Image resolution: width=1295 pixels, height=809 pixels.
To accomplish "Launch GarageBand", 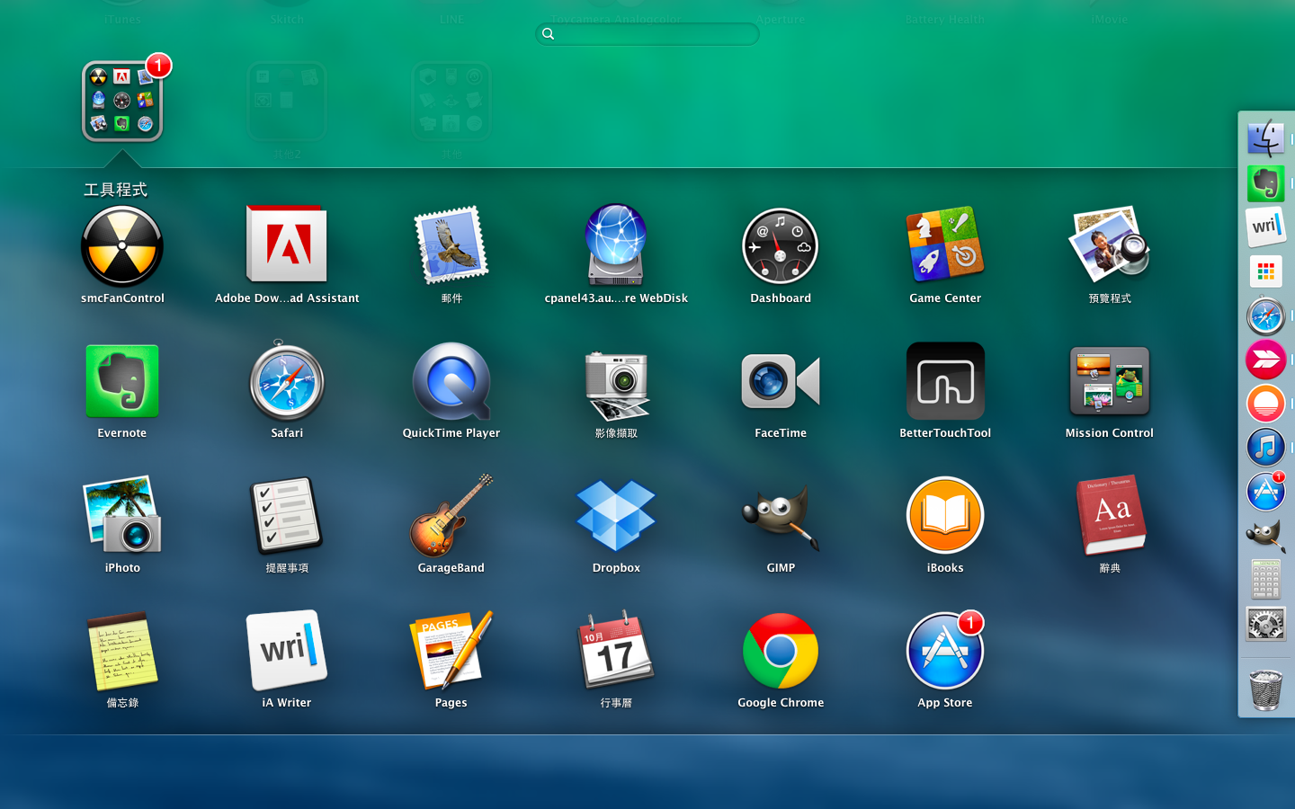I will [x=451, y=517].
